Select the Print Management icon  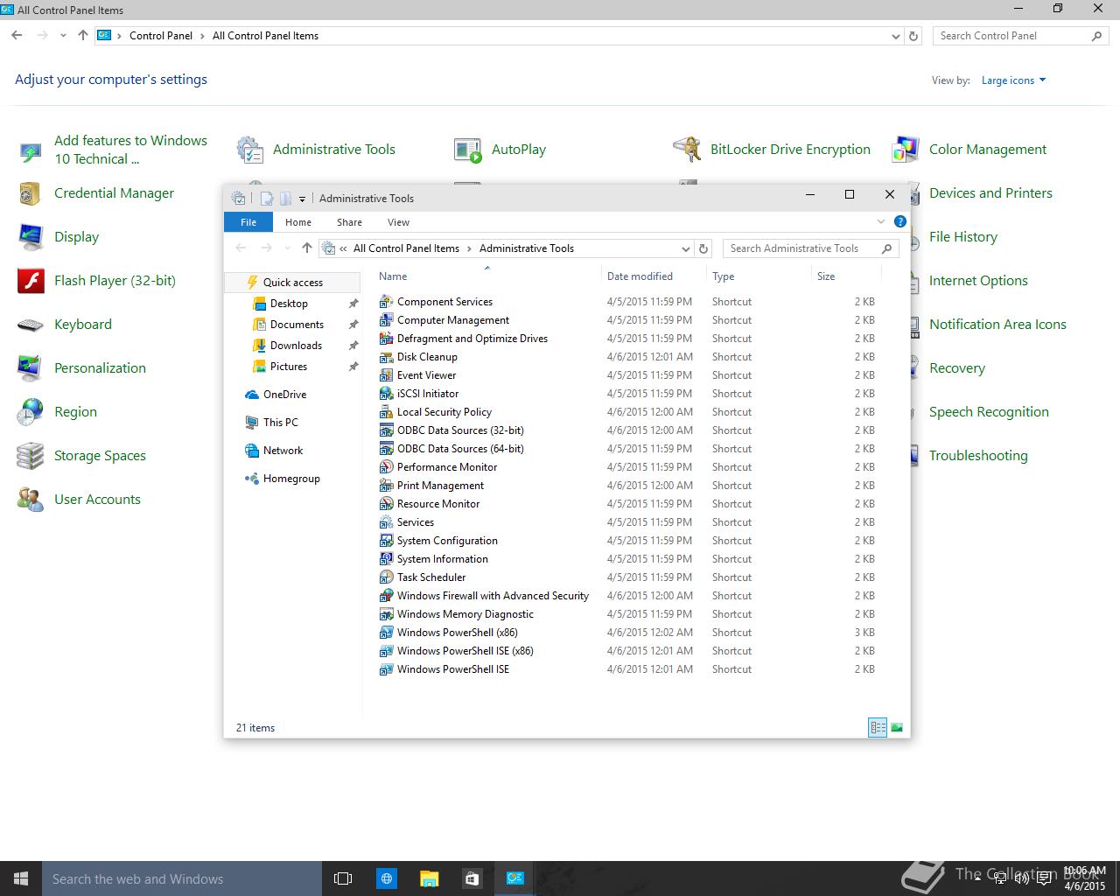(x=386, y=486)
